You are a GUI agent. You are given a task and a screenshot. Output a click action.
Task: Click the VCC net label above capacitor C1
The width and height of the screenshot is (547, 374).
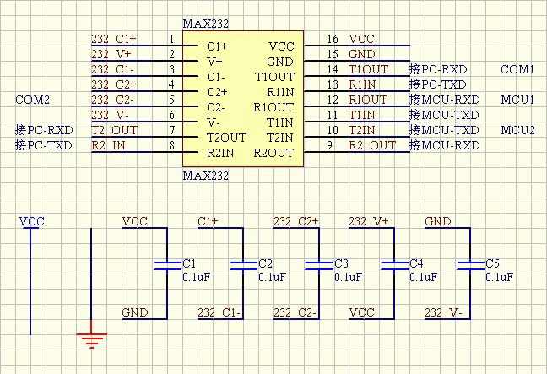[x=135, y=221]
